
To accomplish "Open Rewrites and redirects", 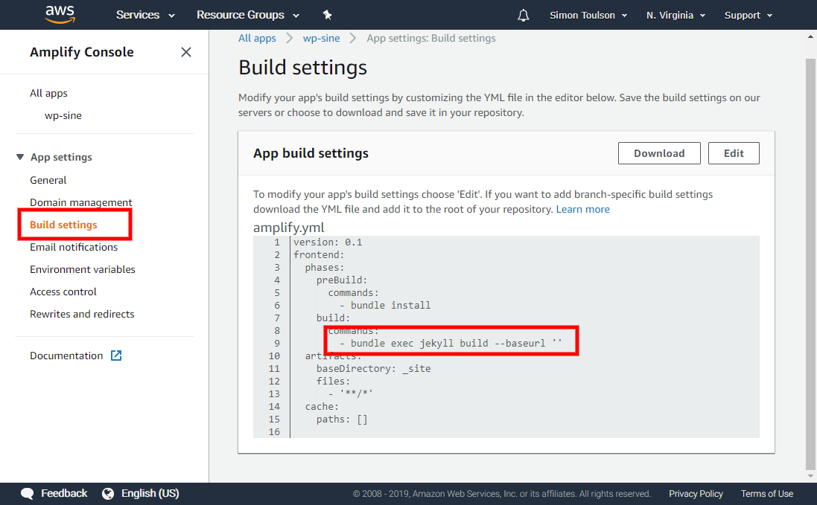I will (x=82, y=314).
